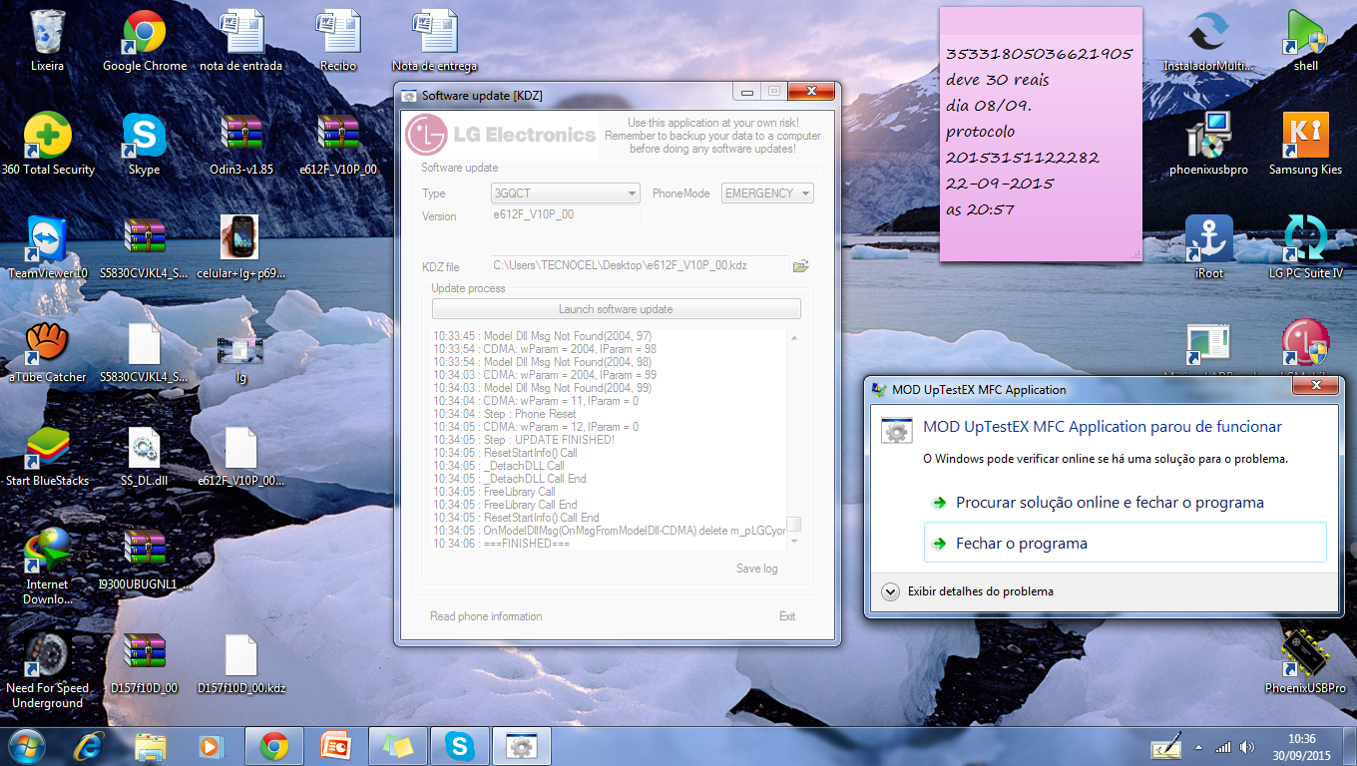The width and height of the screenshot is (1357, 766).
Task: Open the 360 Total Security shortcut
Action: click(48, 144)
